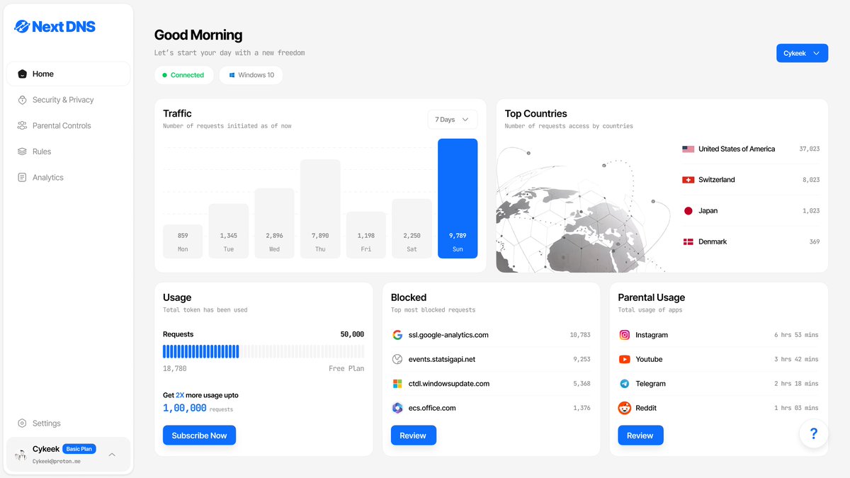Click the events.statsigapi.net domain
Screen dimensions: 850x478
pos(442,359)
